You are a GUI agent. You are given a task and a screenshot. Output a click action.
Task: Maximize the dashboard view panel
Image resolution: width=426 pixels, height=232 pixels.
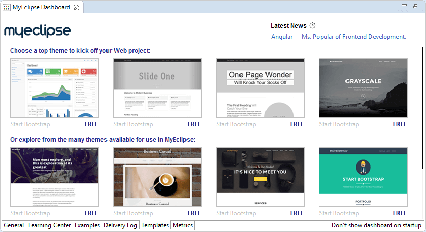416,6
